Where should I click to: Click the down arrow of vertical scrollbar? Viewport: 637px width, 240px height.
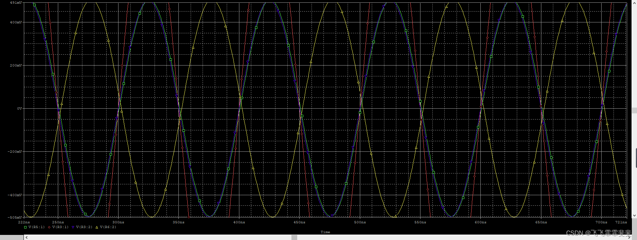point(634,216)
